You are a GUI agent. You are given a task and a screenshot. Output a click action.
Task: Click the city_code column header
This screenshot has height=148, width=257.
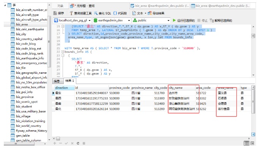pyautogui.click(x=161, y=88)
